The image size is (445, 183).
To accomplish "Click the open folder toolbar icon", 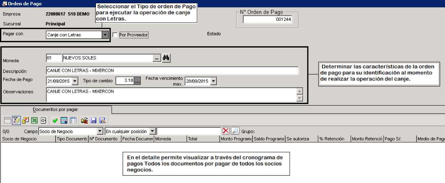I will pos(84,120).
